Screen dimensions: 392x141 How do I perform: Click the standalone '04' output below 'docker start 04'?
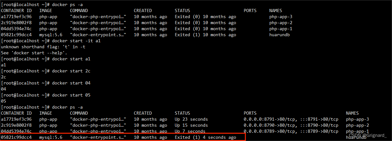tap(4, 89)
